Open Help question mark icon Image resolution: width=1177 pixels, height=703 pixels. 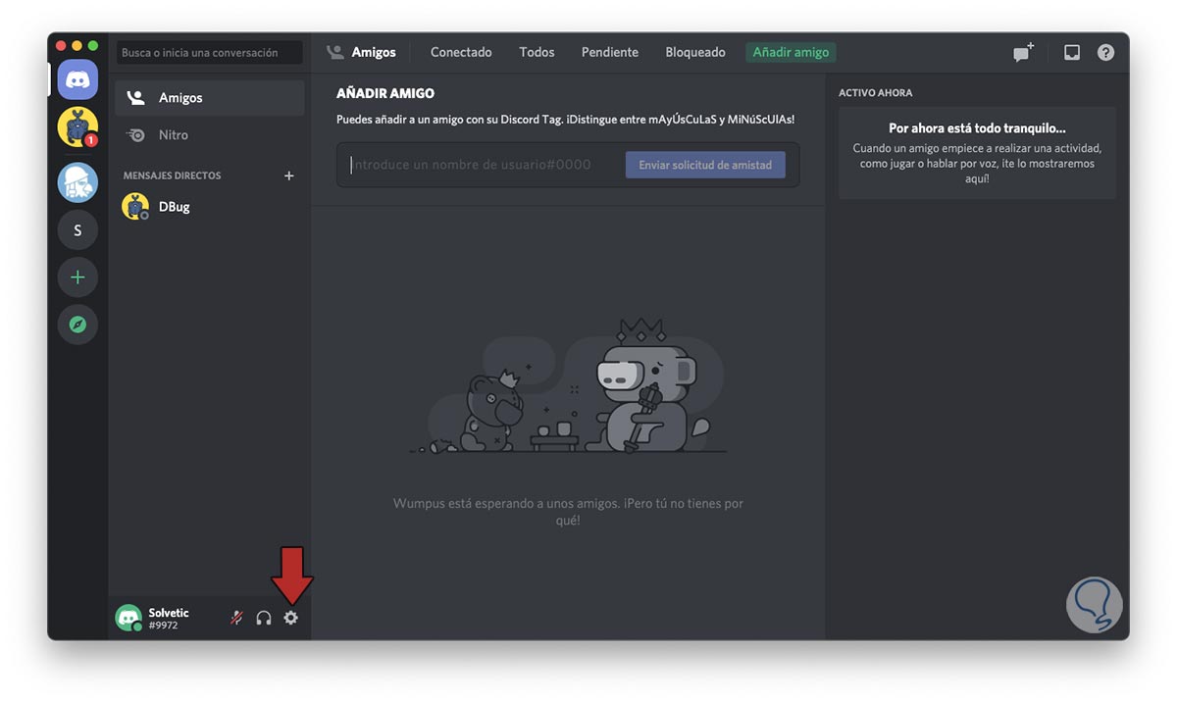click(x=1105, y=53)
